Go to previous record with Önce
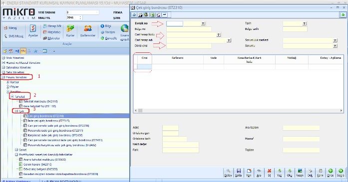The image size is (348, 182). [x=330, y=173]
